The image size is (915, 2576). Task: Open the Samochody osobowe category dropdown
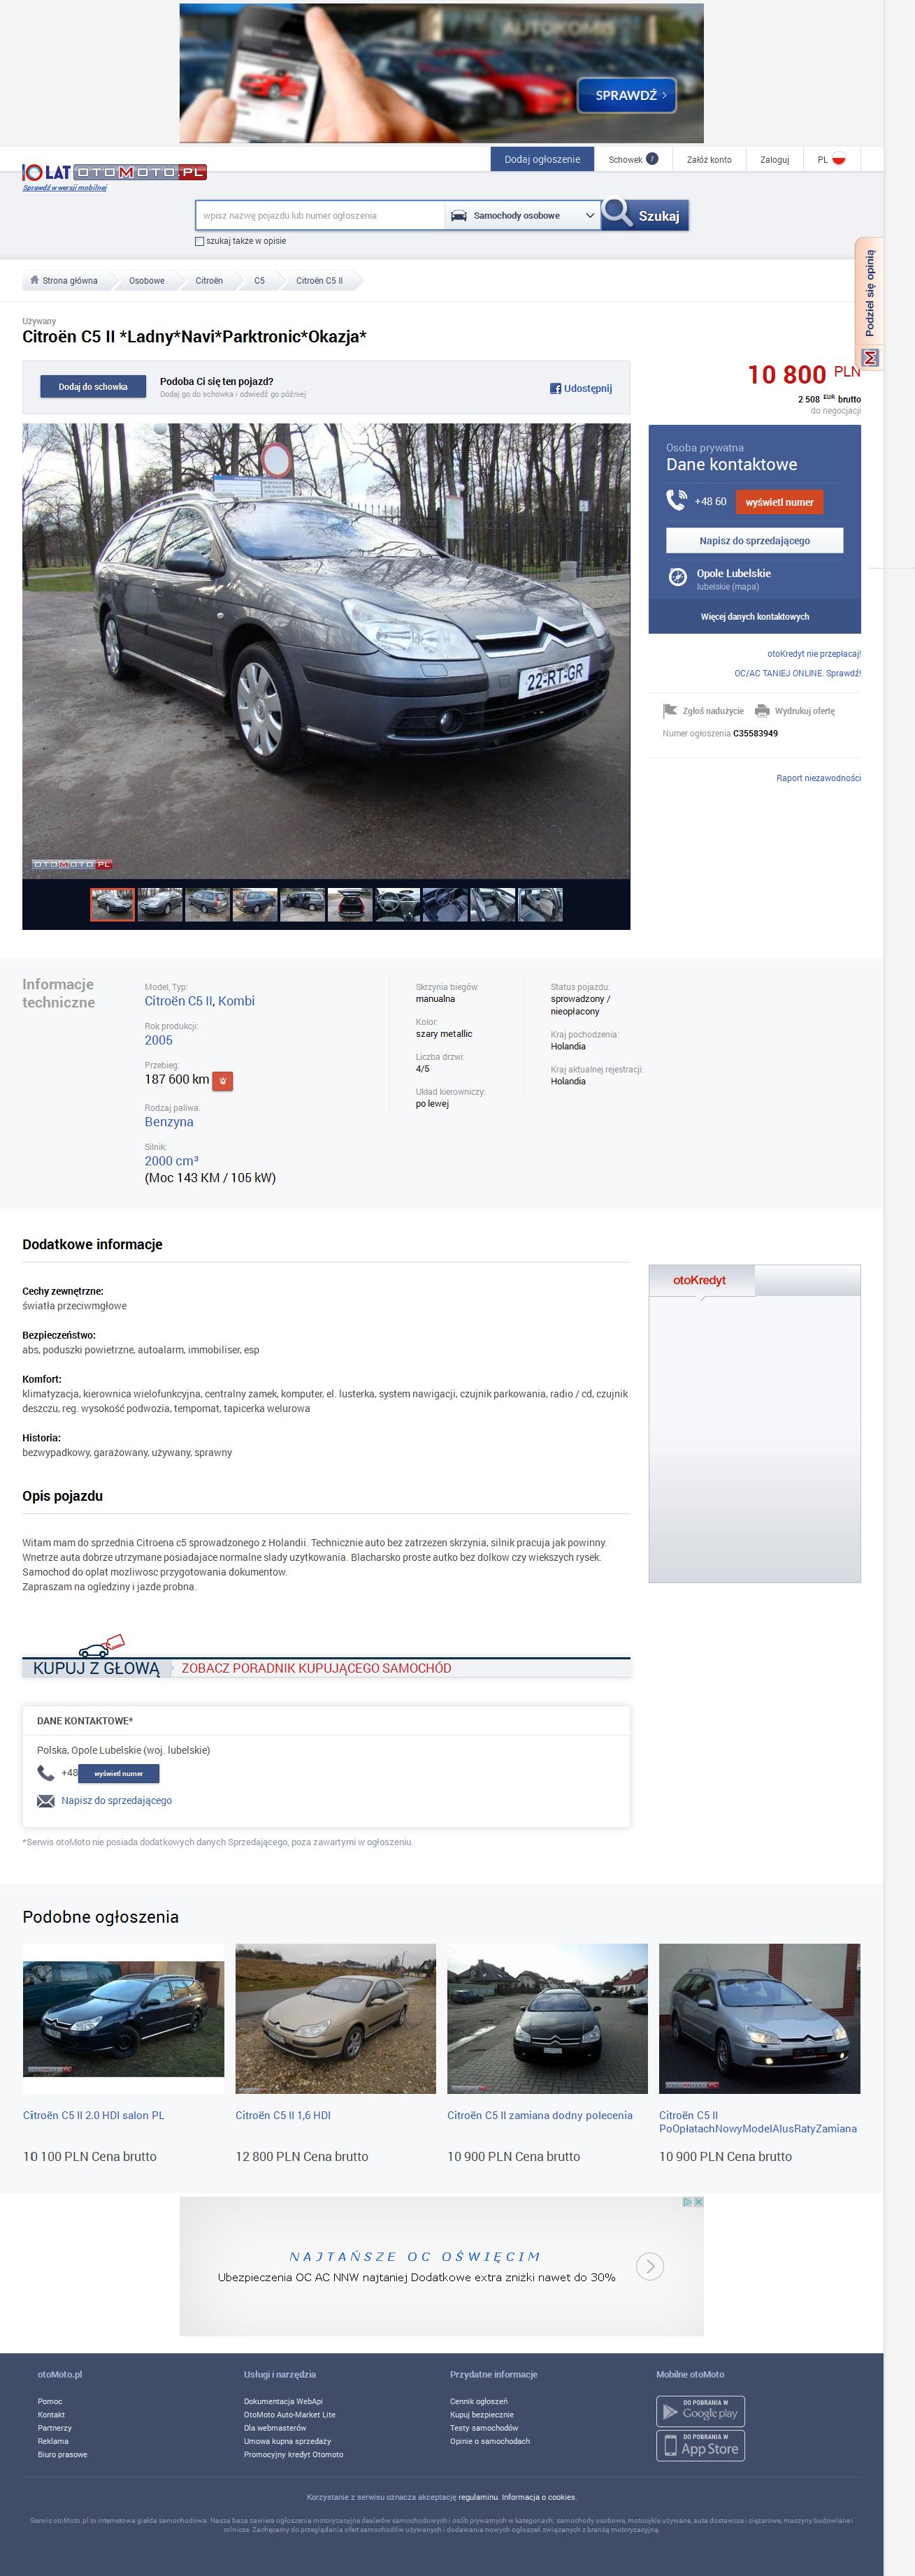click(522, 215)
